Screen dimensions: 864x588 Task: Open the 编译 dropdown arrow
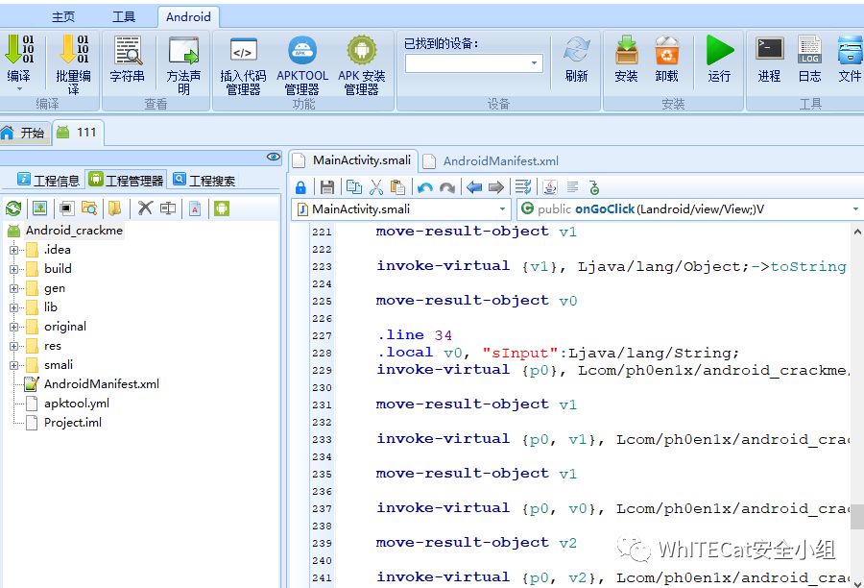click(x=19, y=88)
